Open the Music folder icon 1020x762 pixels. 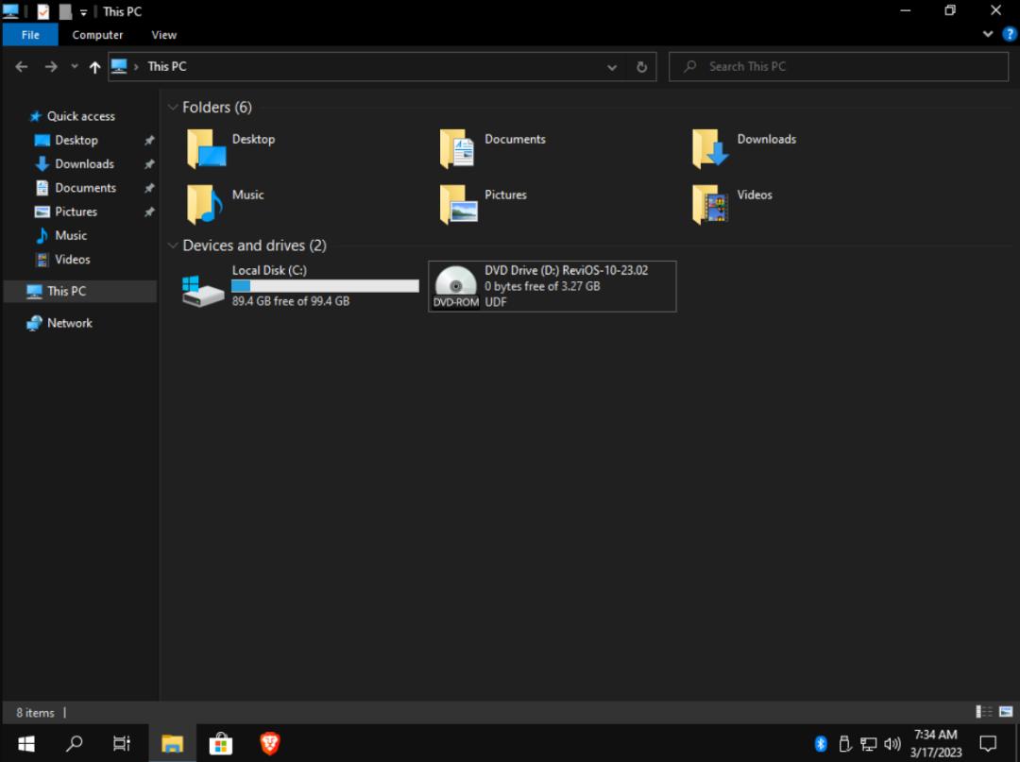[x=205, y=204]
